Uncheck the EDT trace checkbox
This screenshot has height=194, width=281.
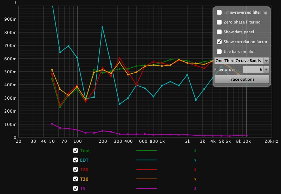75,160
